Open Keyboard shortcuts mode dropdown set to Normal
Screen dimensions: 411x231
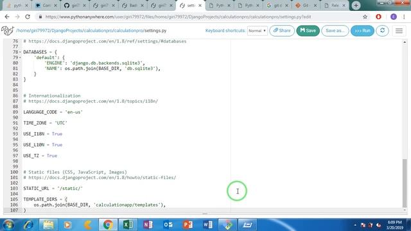[257, 31]
